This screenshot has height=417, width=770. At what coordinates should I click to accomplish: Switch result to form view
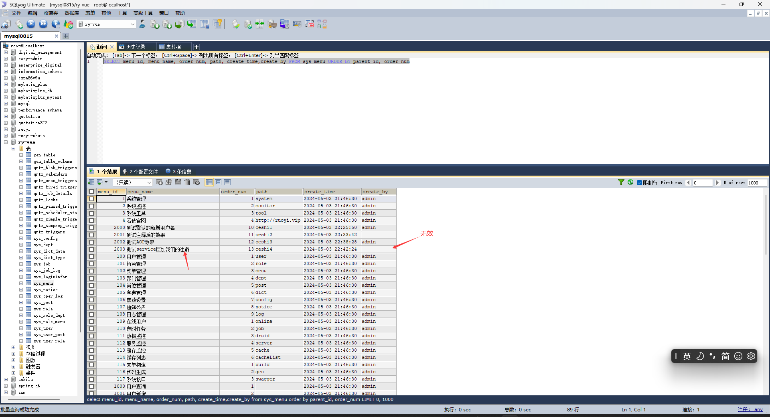[218, 182]
